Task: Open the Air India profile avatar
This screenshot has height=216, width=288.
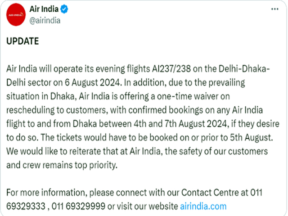Action: [16, 14]
